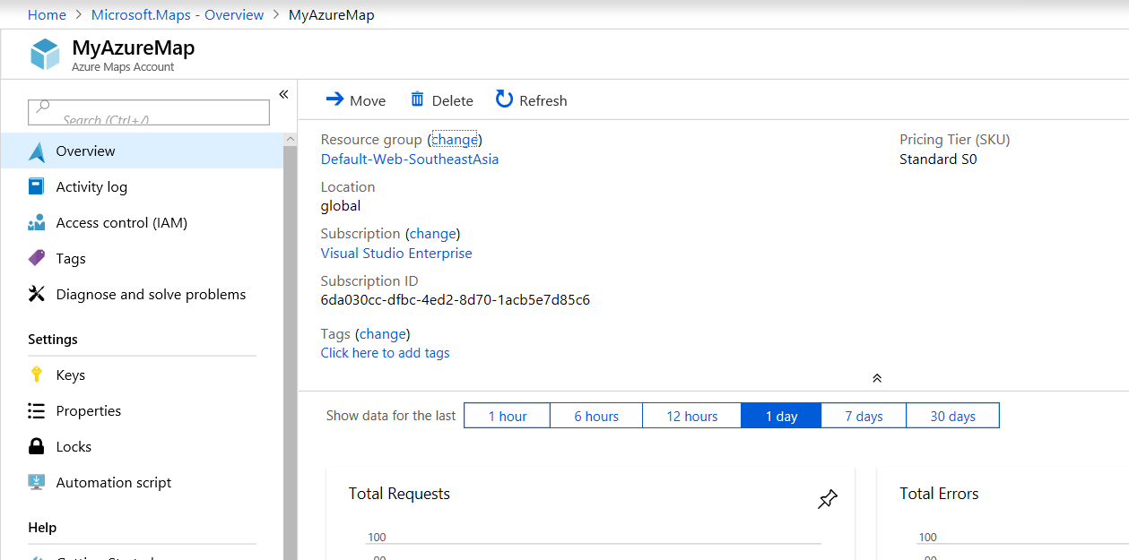Click the purple Tags icon
This screenshot has height=560, width=1129.
pyautogui.click(x=37, y=258)
